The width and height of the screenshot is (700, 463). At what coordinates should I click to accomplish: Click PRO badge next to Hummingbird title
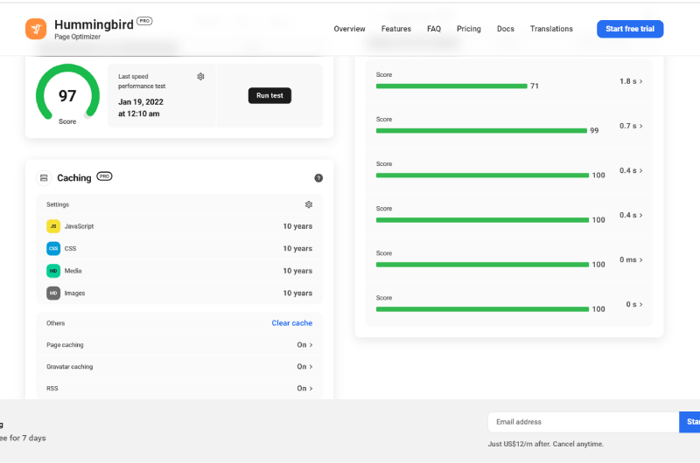144,21
